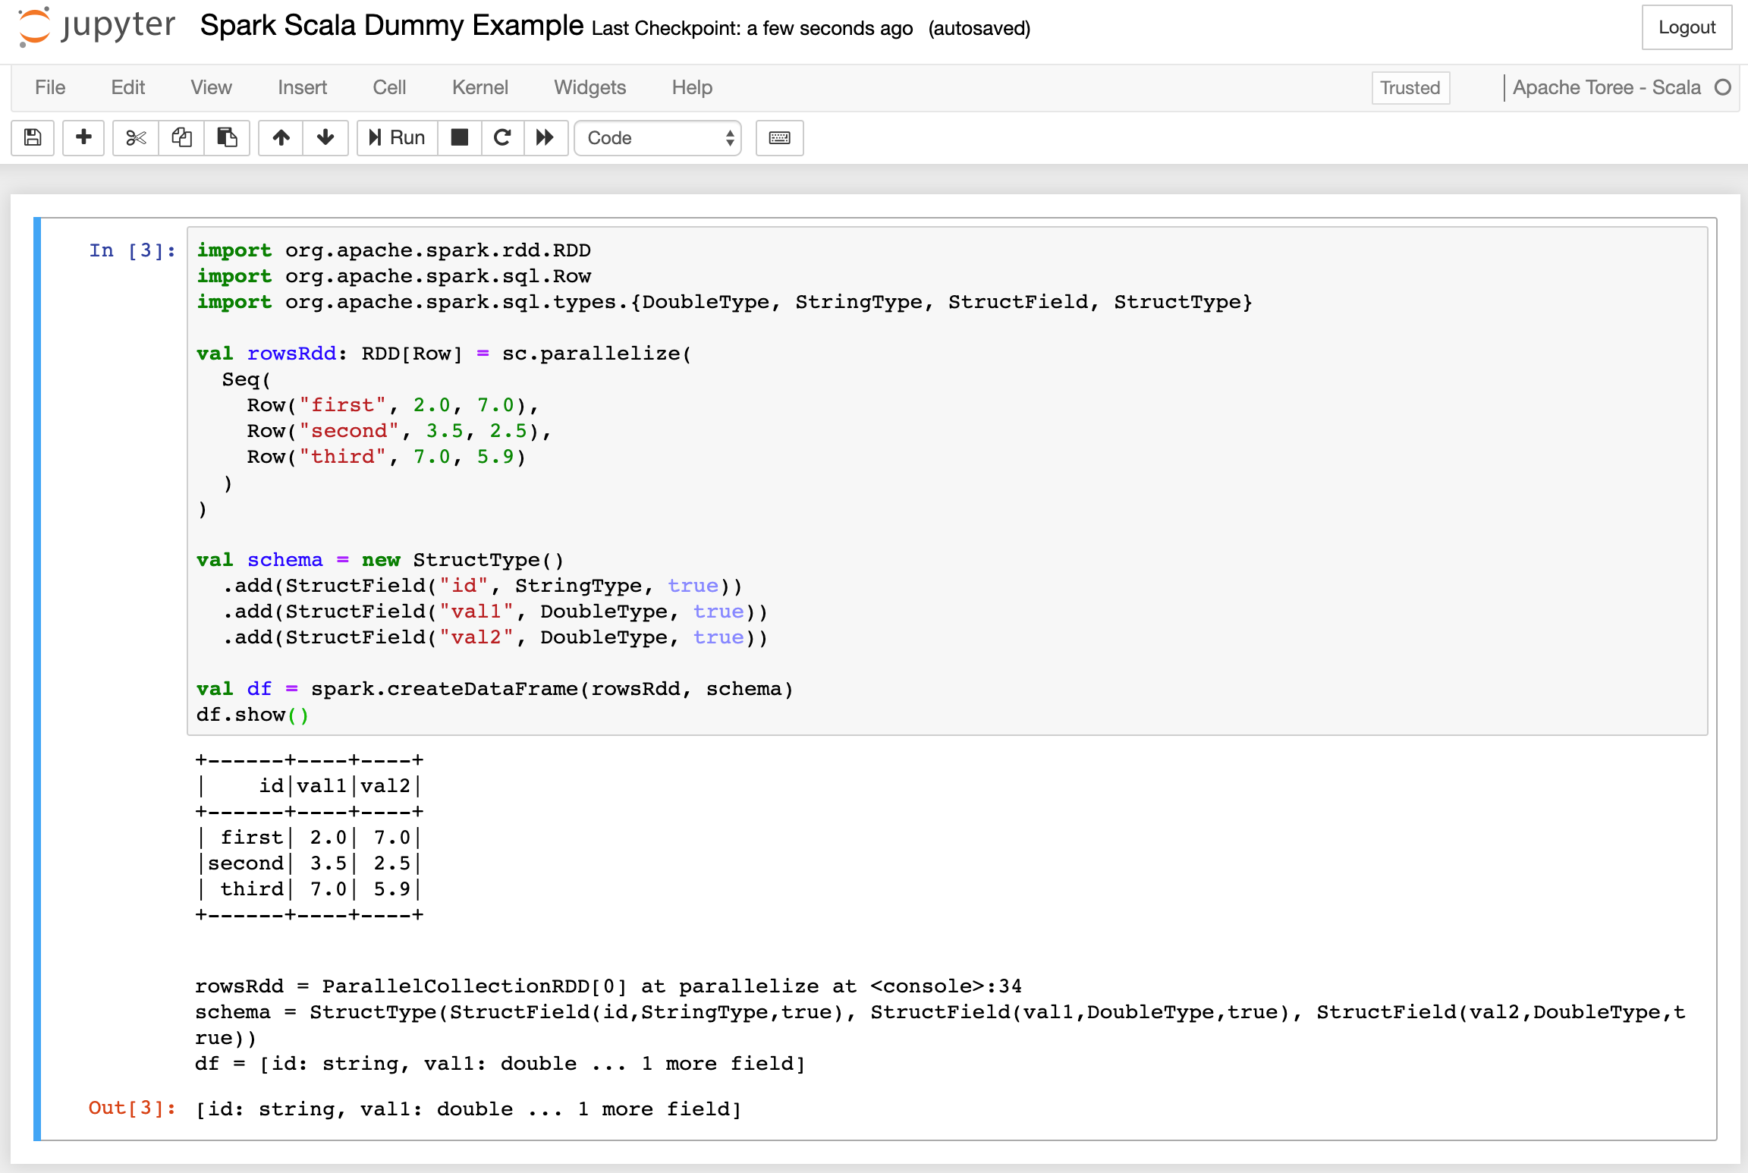Viewport: 1748px width, 1173px height.
Task: View notebook trust status via Trusted label
Action: click(x=1410, y=87)
